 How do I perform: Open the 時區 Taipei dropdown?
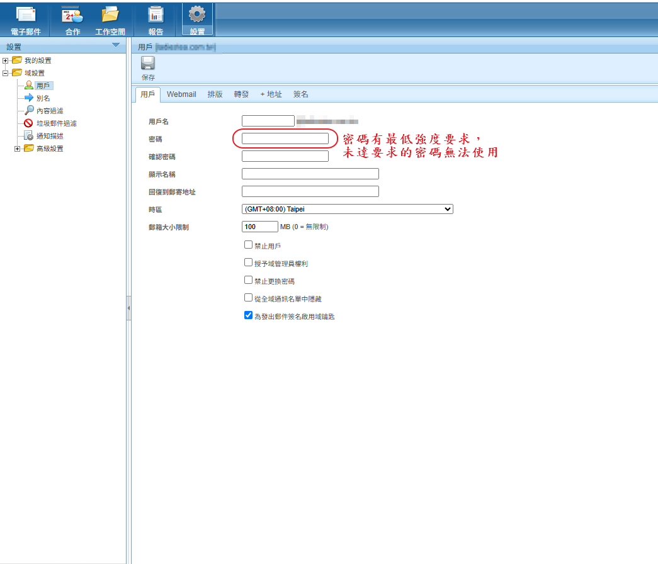pos(347,209)
